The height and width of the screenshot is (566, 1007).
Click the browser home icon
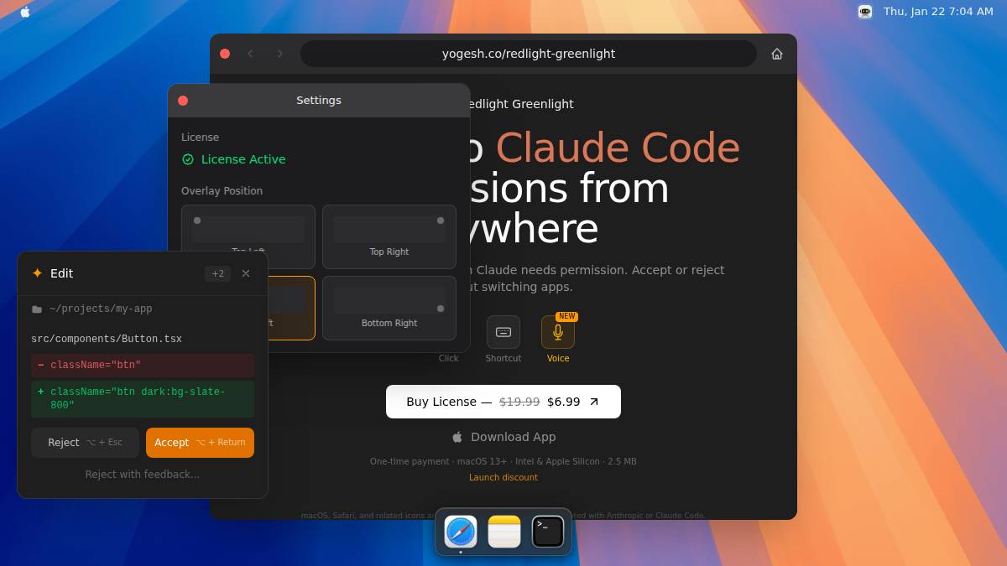[777, 54]
